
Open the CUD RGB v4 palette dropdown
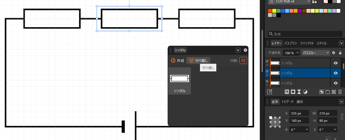(x=289, y=1)
